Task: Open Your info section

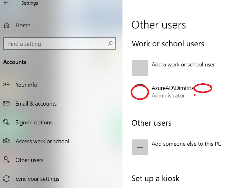Action: click(x=26, y=85)
